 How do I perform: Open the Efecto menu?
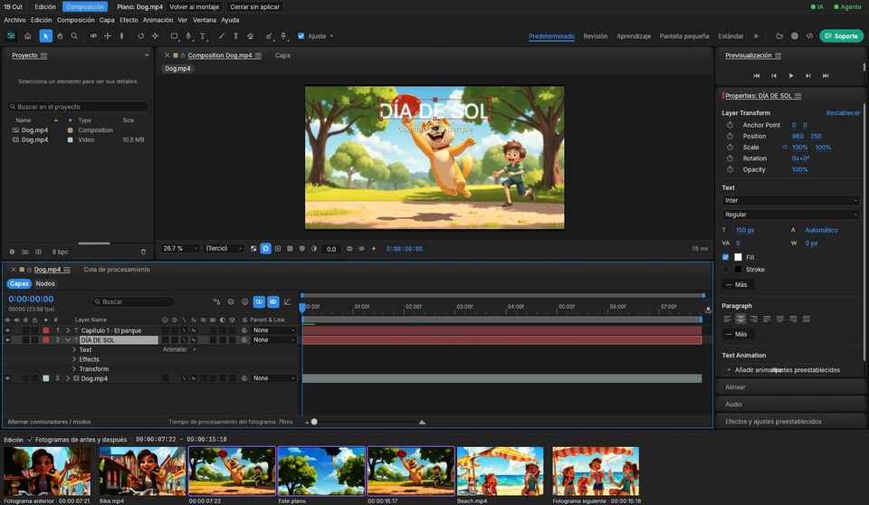pos(129,20)
